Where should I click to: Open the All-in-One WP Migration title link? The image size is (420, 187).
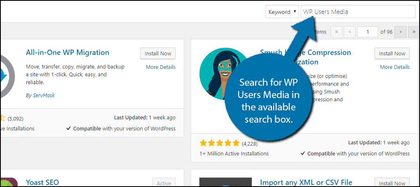68,52
